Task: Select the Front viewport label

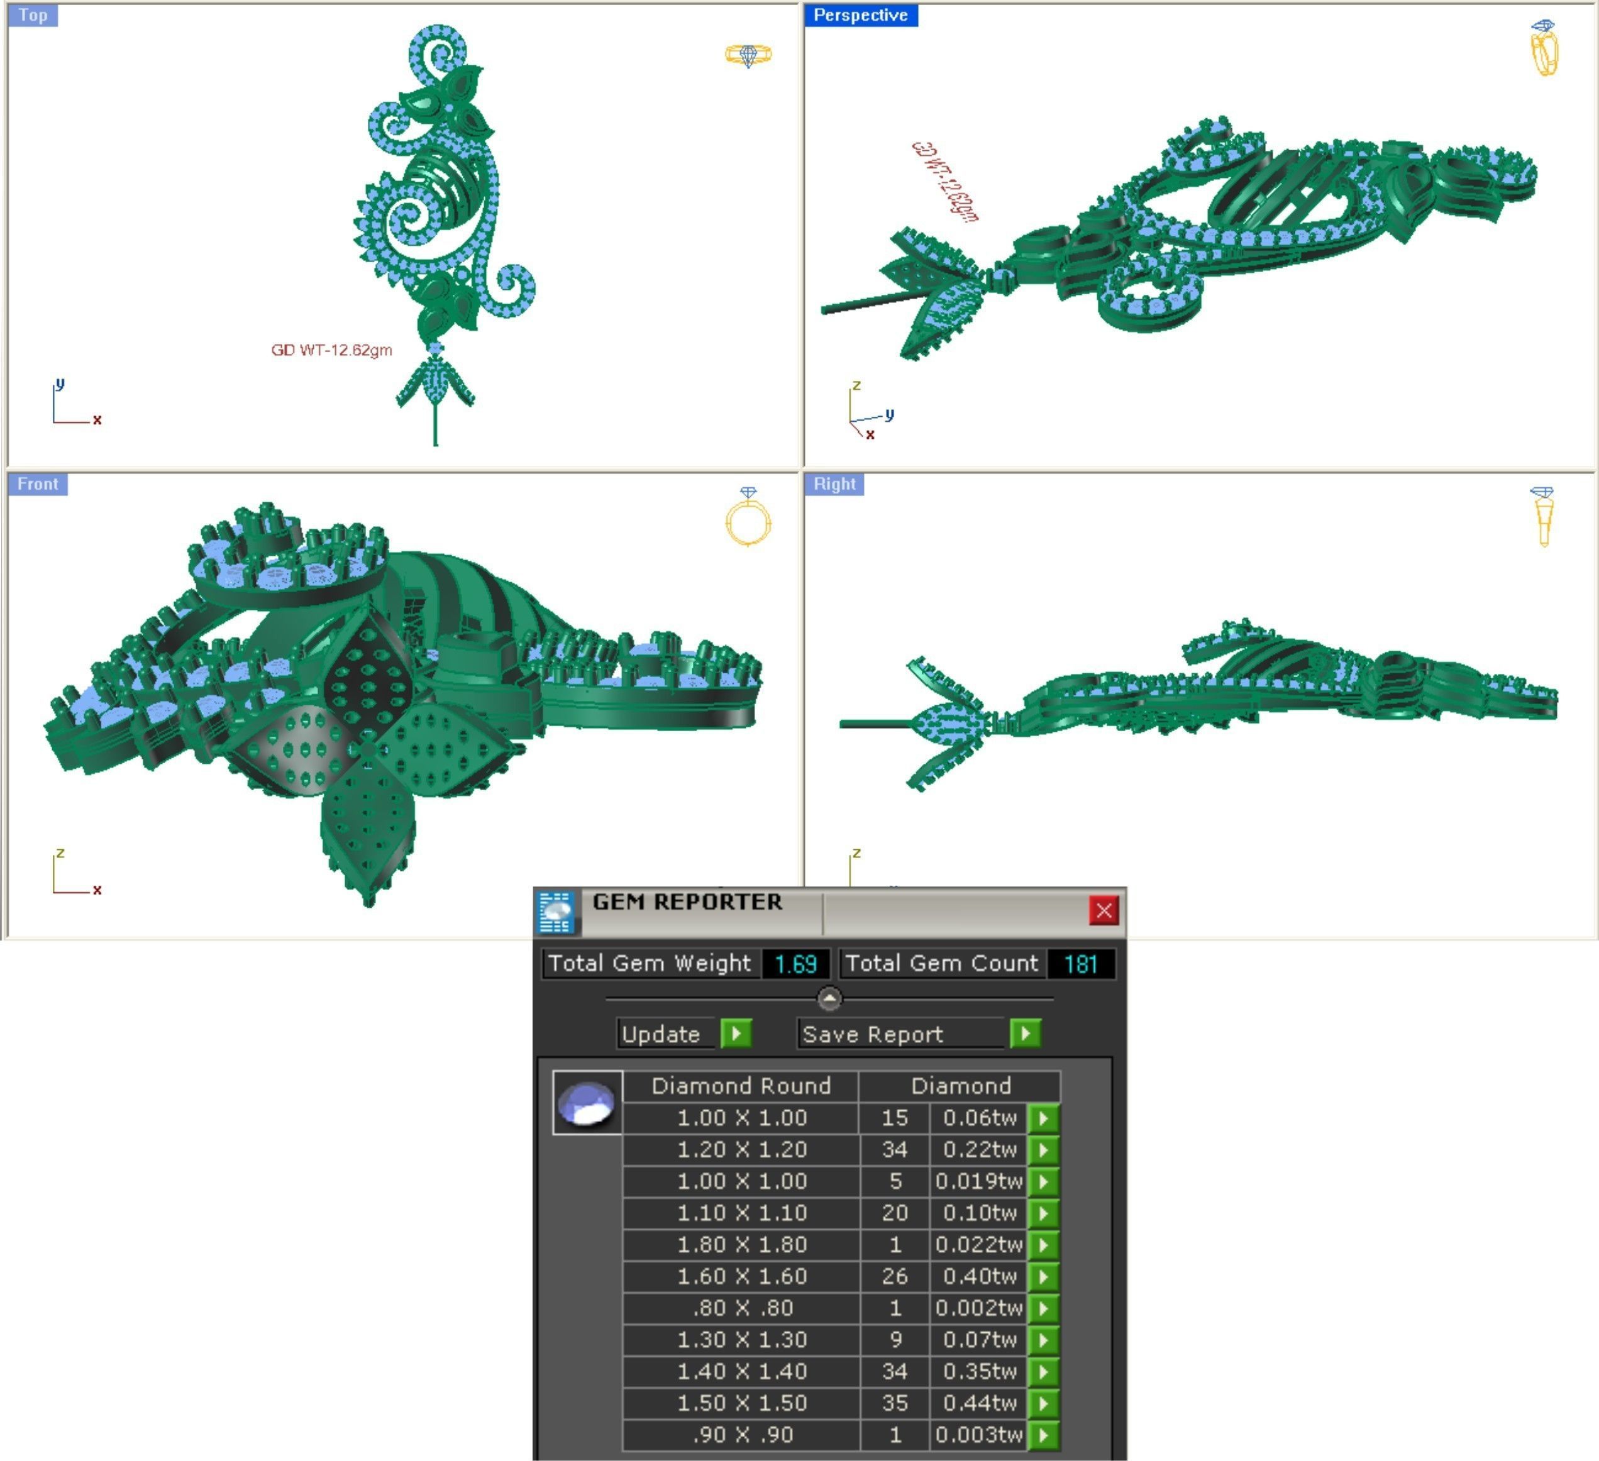Action: (x=37, y=484)
